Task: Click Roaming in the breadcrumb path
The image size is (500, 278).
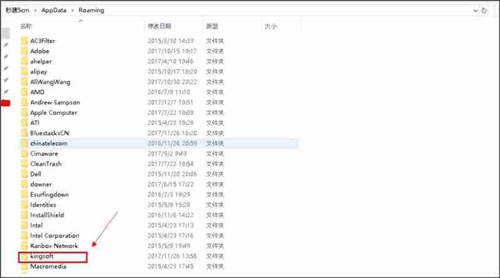Action: point(91,10)
